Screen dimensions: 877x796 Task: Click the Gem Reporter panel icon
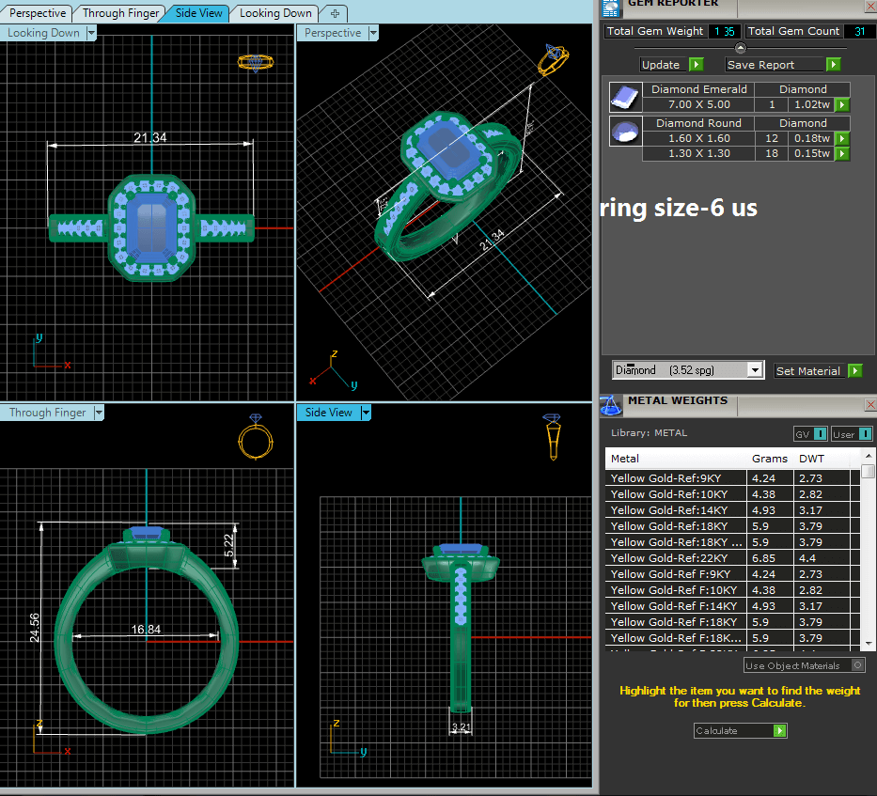[612, 7]
